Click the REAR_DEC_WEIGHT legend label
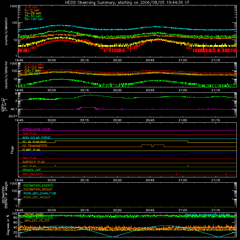 (x=37, y=197)
